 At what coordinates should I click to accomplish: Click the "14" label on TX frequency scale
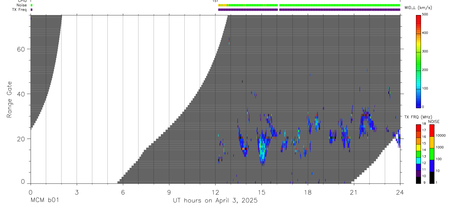click(x=423, y=150)
